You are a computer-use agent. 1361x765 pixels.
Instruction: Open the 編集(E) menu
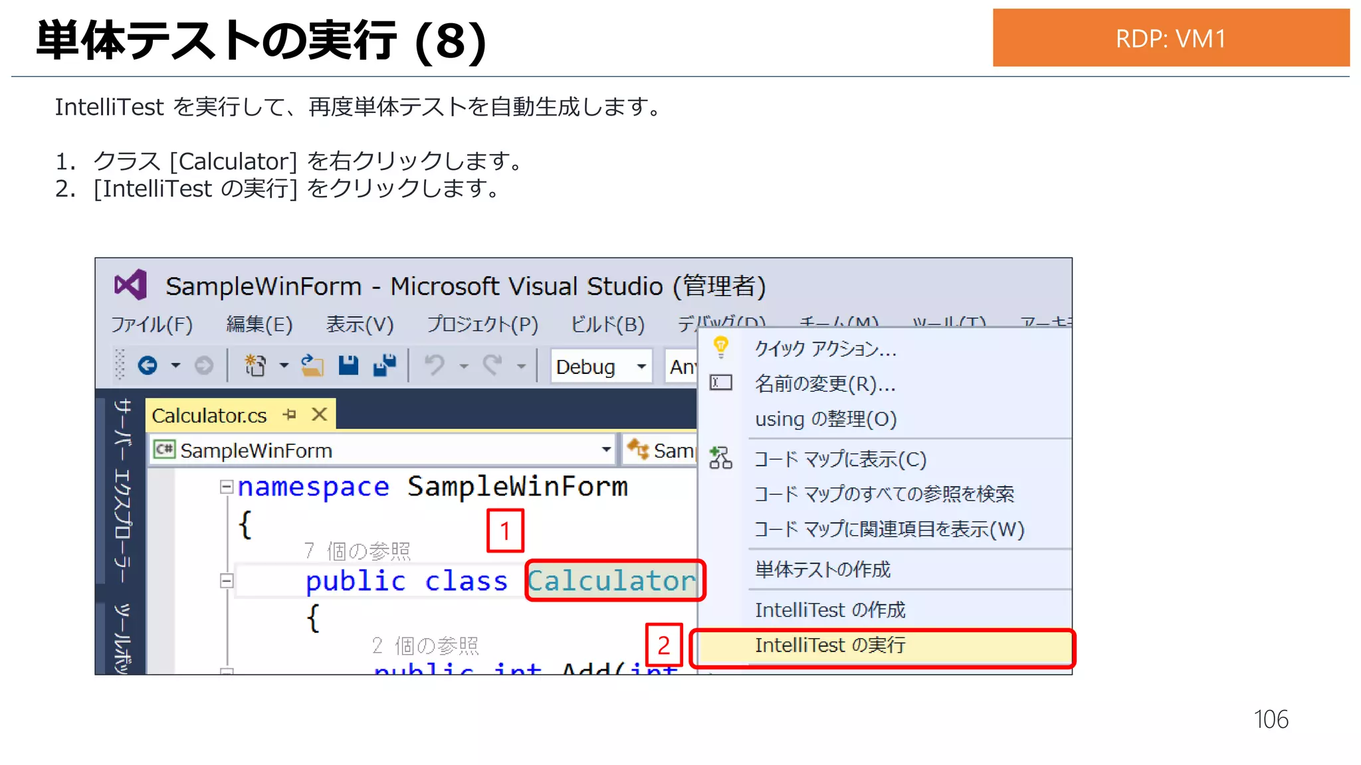[x=259, y=324]
